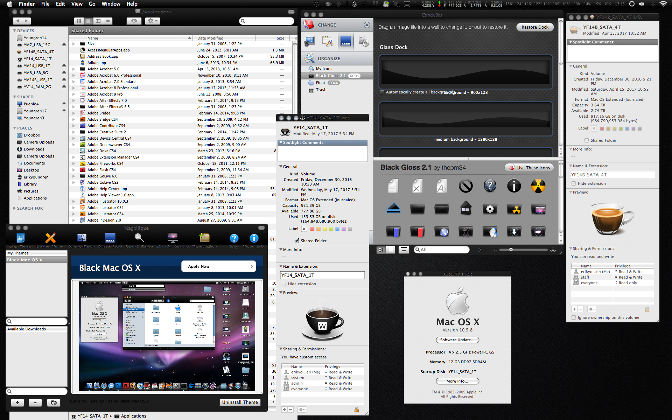This screenshot has width=672, height=420.
Task: Select CandyBar volumes change icon
Action: (x=364, y=41)
